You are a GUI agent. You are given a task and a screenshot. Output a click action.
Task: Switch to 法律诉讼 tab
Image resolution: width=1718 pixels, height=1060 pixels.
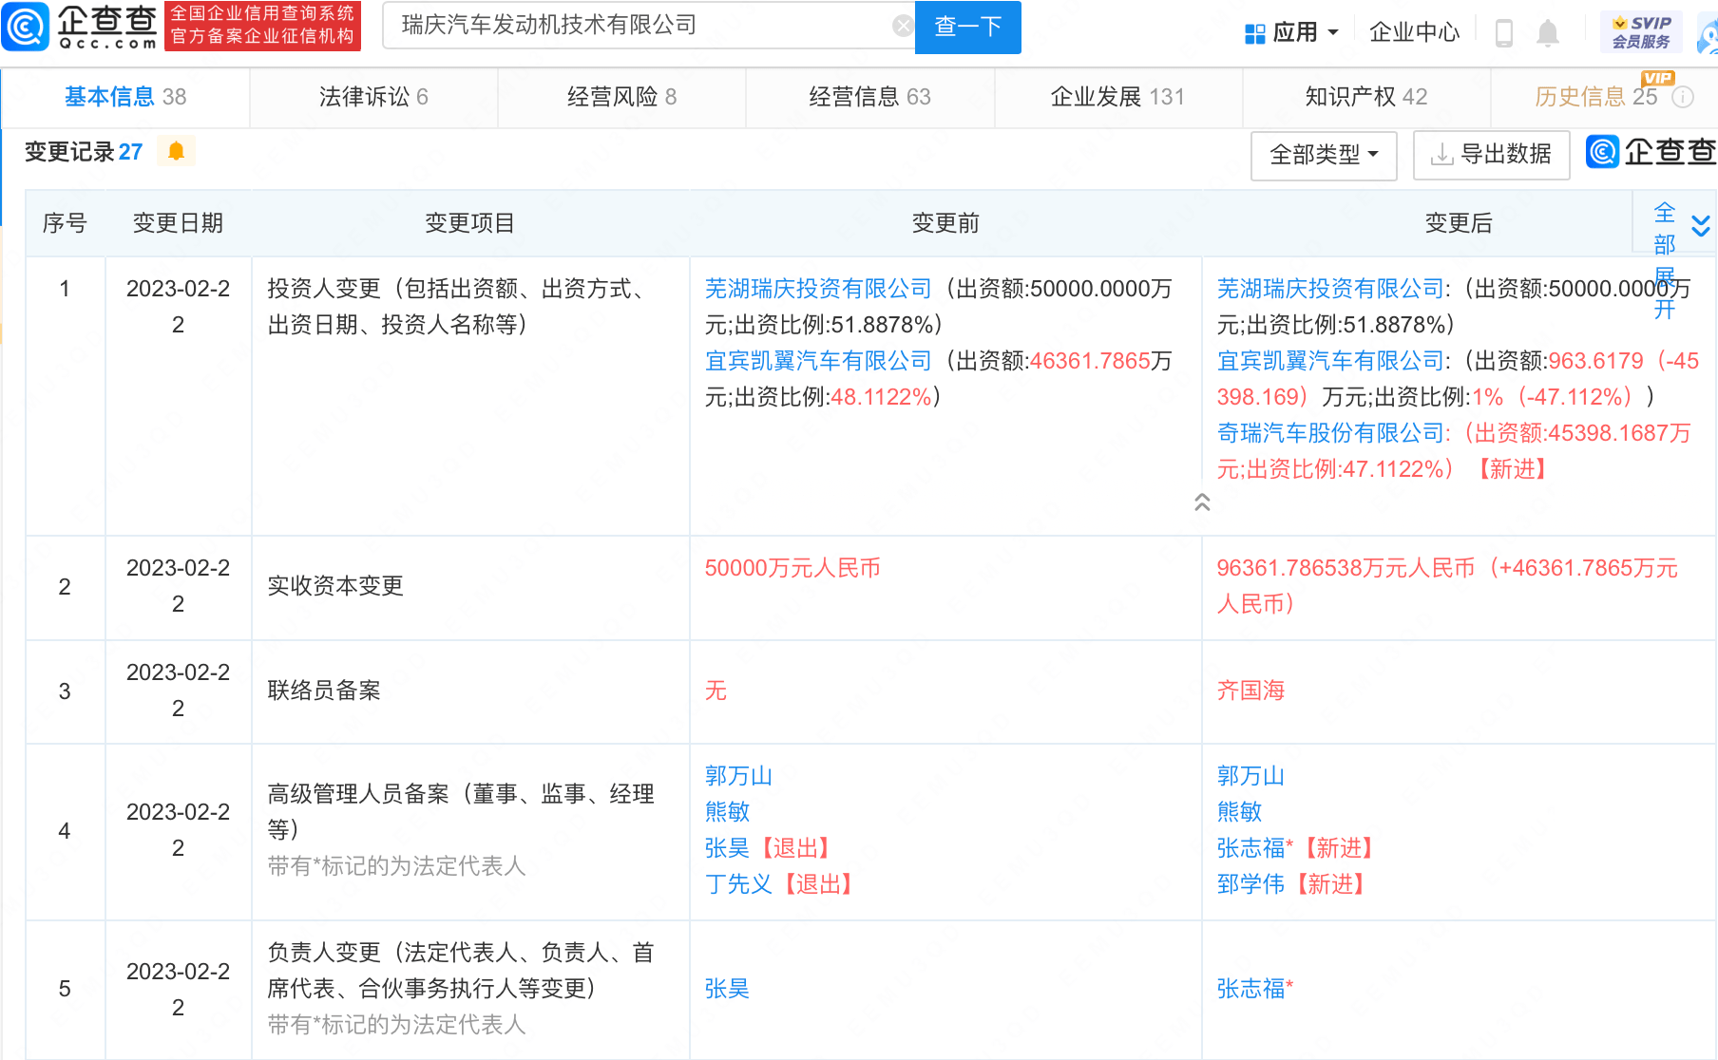[373, 97]
